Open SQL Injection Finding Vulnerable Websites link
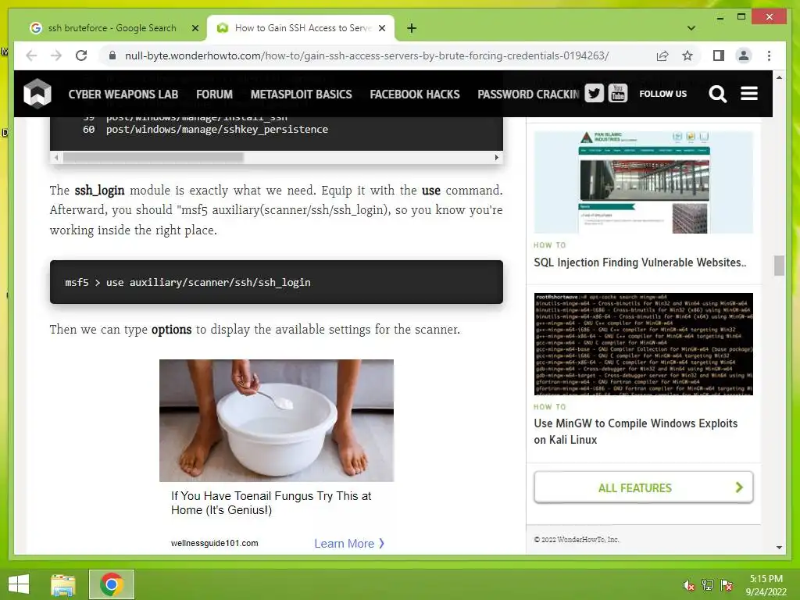800x600 pixels. pos(640,262)
